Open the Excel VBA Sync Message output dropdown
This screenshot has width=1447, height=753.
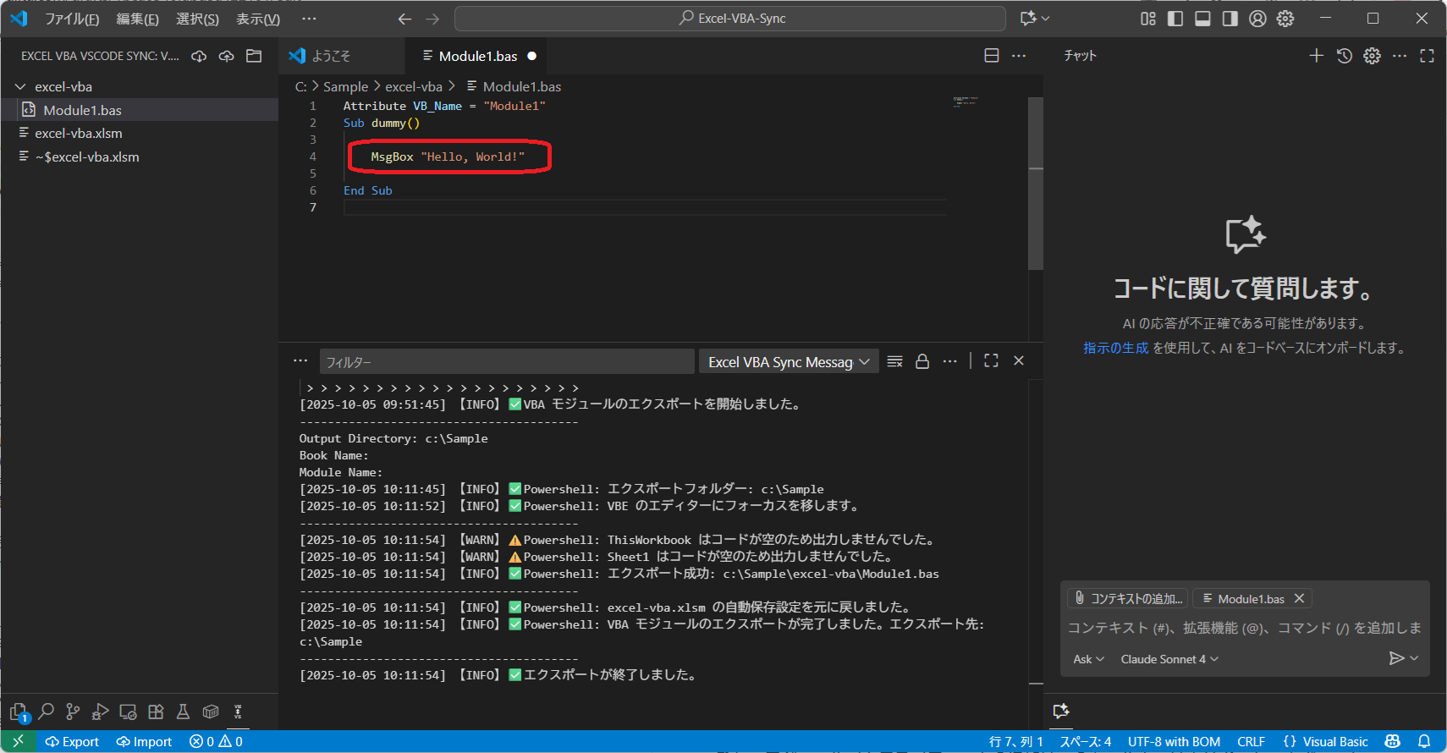tap(789, 362)
